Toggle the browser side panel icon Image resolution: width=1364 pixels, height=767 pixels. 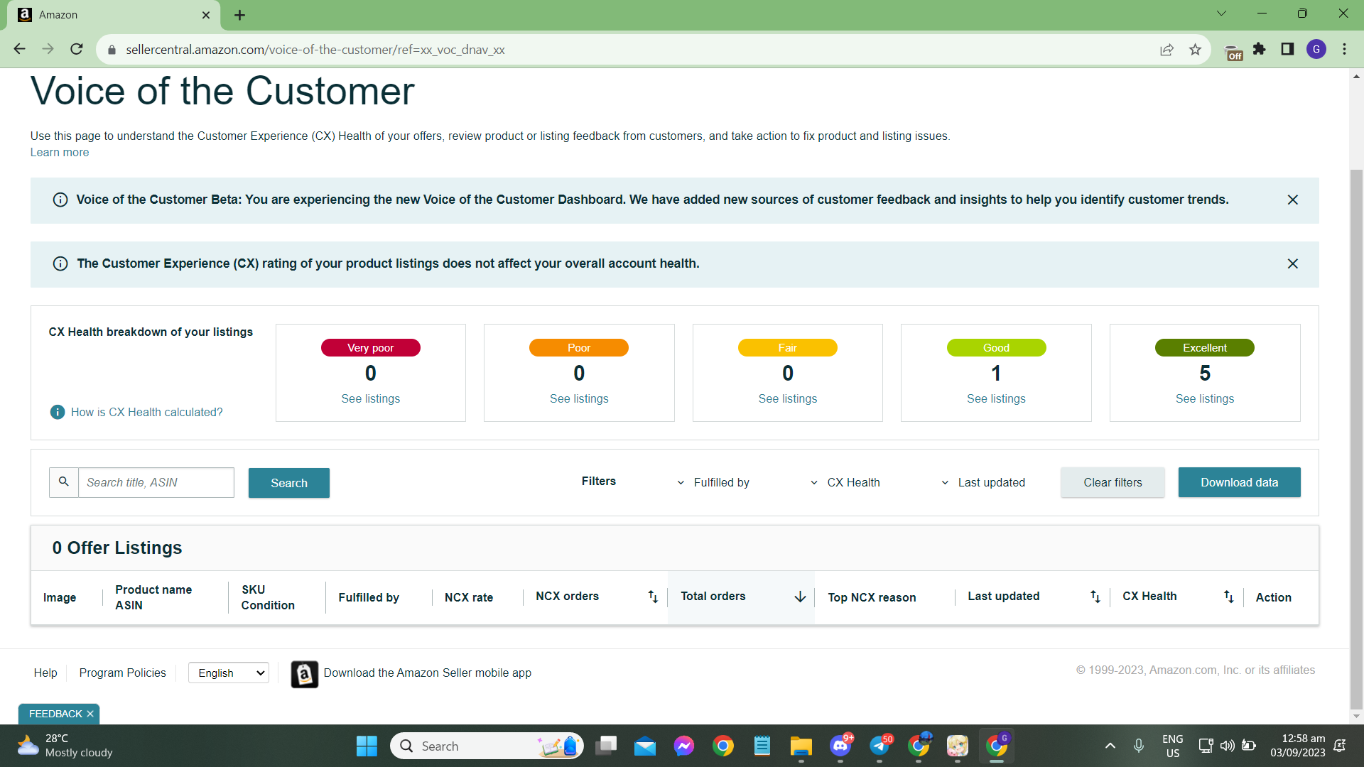pos(1287,49)
